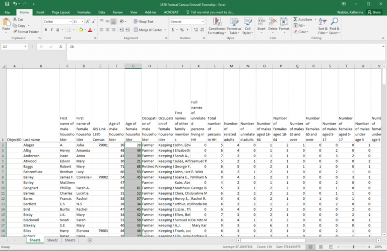Apply Percent Style format

pos(182,30)
